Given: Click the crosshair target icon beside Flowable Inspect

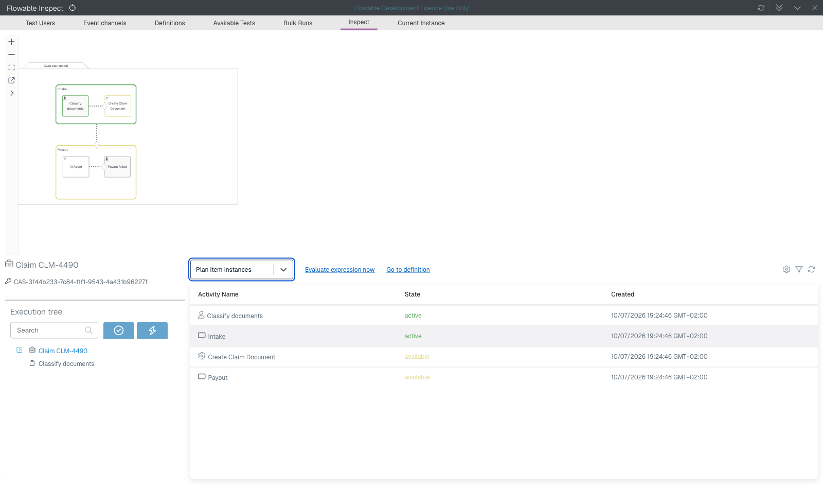Looking at the screenshot, I should 73,8.
